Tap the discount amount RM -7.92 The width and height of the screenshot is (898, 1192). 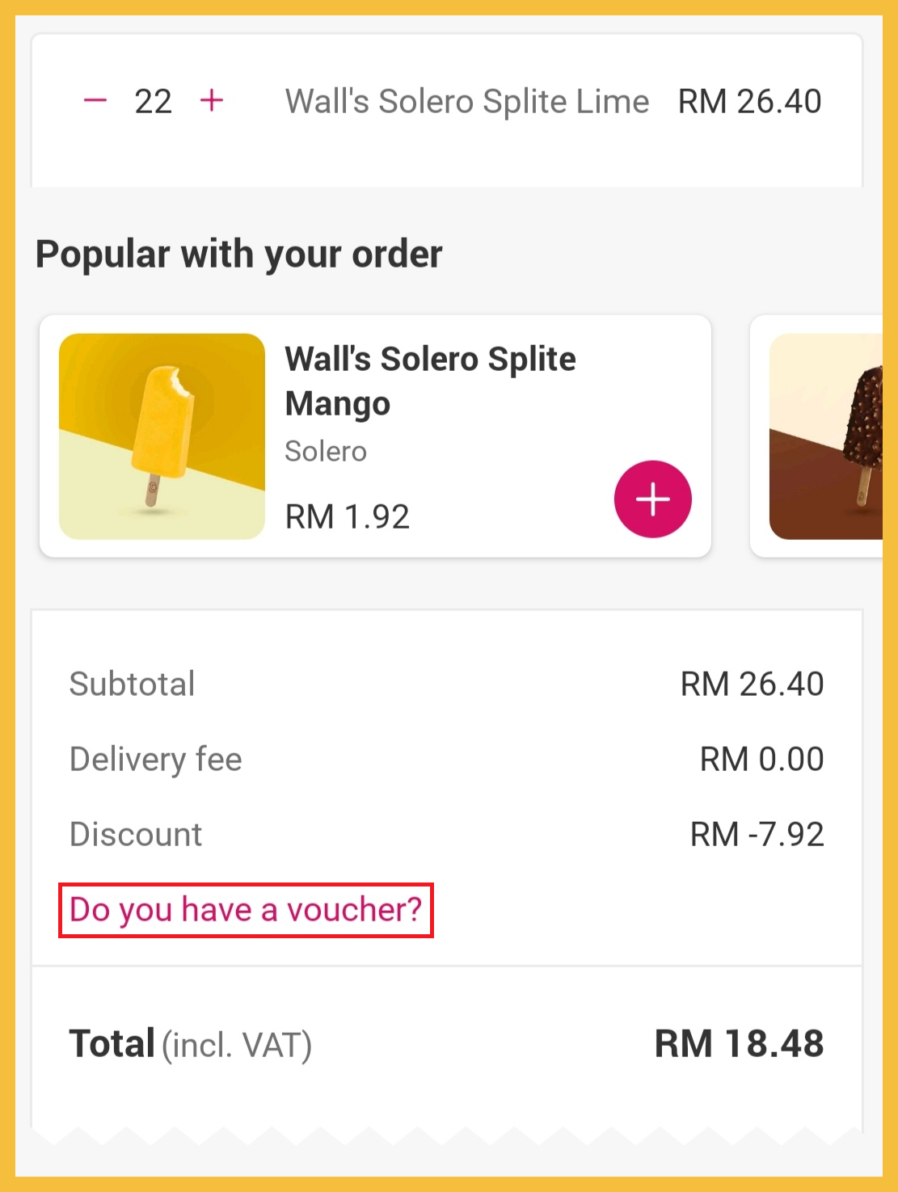757,834
